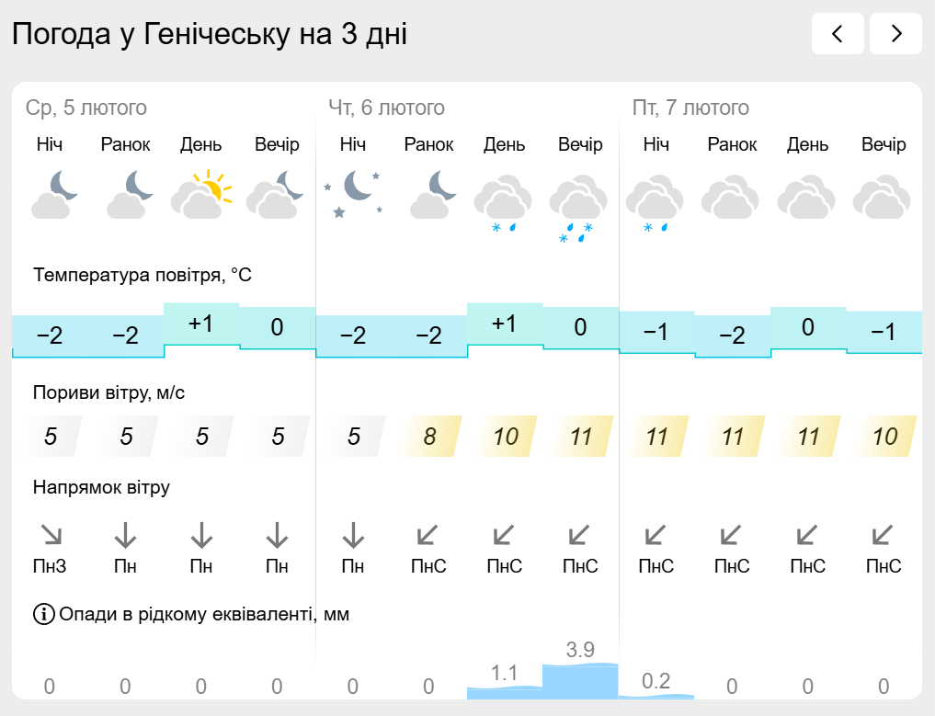Select Friday morning −2 temperature cell
This screenshot has height=716, width=935.
[732, 335]
